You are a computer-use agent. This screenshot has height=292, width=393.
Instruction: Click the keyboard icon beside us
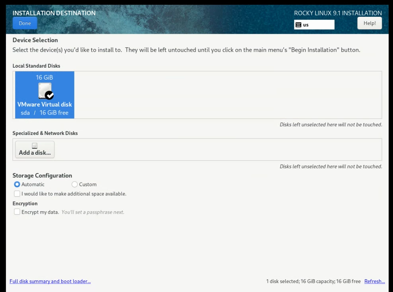point(298,25)
